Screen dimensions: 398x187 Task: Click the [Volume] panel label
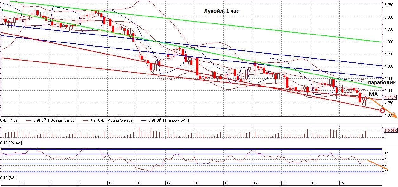coord(15,143)
